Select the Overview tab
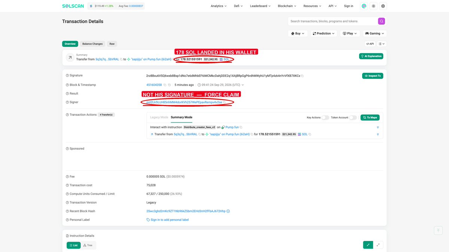This screenshot has height=252, width=449. click(x=70, y=44)
